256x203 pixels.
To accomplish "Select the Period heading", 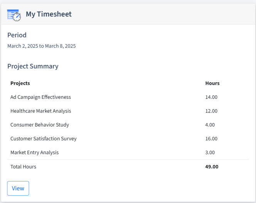I will click(x=17, y=35).
